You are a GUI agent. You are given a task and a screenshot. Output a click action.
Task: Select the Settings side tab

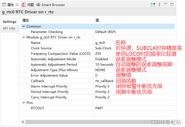point(10,22)
